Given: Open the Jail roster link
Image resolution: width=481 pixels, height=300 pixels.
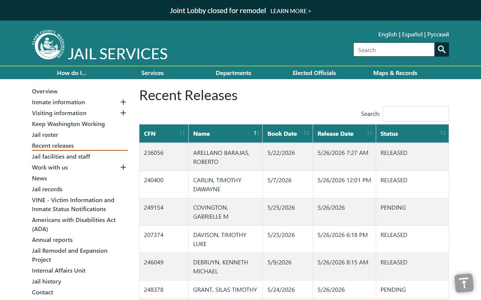Looking at the screenshot, I should click(45, 135).
